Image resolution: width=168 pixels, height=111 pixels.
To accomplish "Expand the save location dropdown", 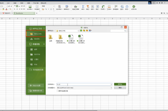I will click(x=78, y=31).
